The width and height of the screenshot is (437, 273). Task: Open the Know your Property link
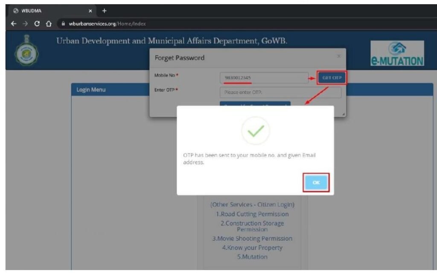(x=252, y=248)
